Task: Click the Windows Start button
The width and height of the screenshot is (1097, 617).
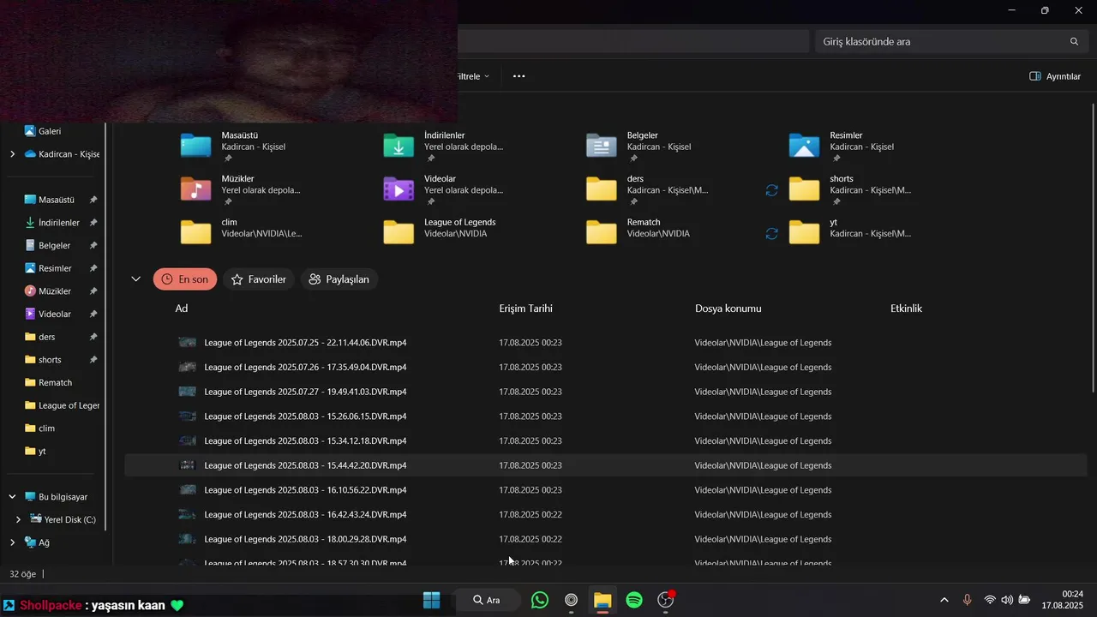Action: [431, 600]
